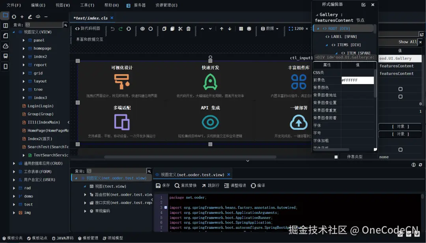Click the 查询 search field above project tree
Screen dimensions: 426x243
tap(44, 25)
